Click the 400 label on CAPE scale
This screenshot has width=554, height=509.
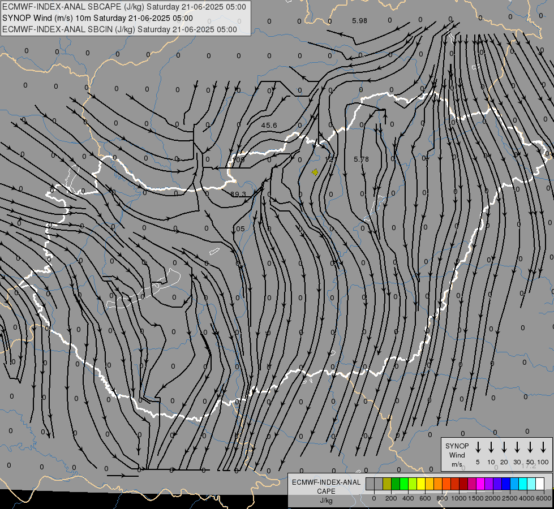tap(408, 498)
